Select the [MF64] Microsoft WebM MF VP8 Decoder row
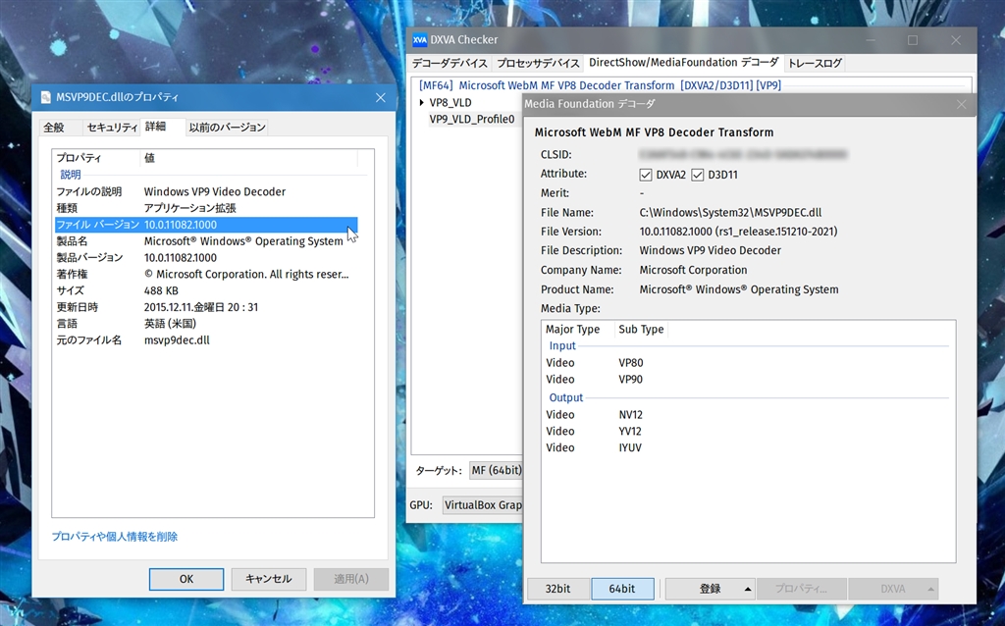This screenshot has height=626, width=1005. pyautogui.click(x=600, y=85)
